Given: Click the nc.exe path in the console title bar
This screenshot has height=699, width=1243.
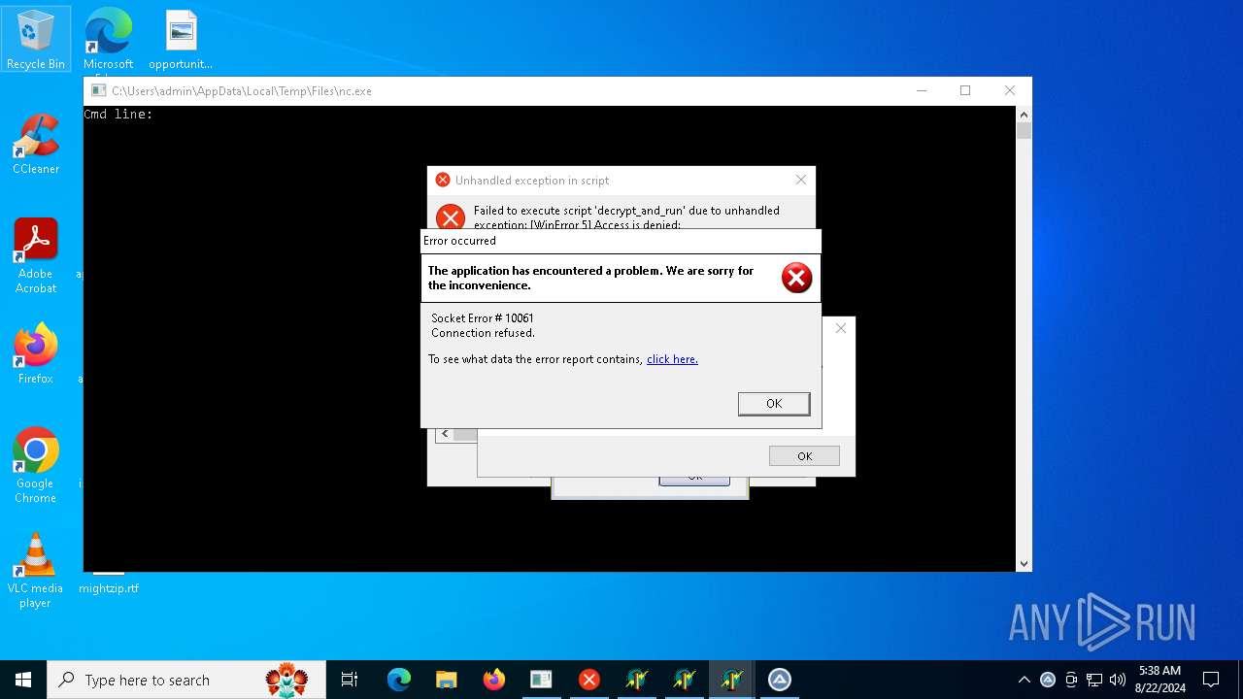Looking at the screenshot, I should click(x=242, y=91).
